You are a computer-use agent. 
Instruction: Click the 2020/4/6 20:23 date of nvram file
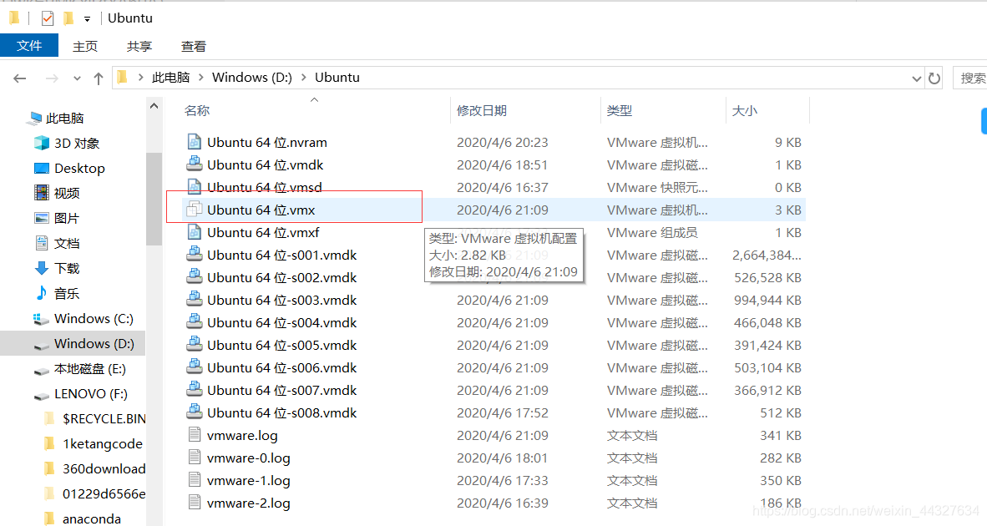pos(503,143)
